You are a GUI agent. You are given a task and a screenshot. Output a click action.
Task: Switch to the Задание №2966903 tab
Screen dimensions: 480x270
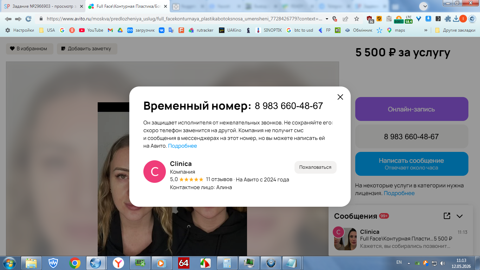(x=43, y=6)
